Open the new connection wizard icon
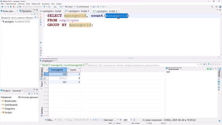This screenshot has width=222, height=125. tap(2, 7)
